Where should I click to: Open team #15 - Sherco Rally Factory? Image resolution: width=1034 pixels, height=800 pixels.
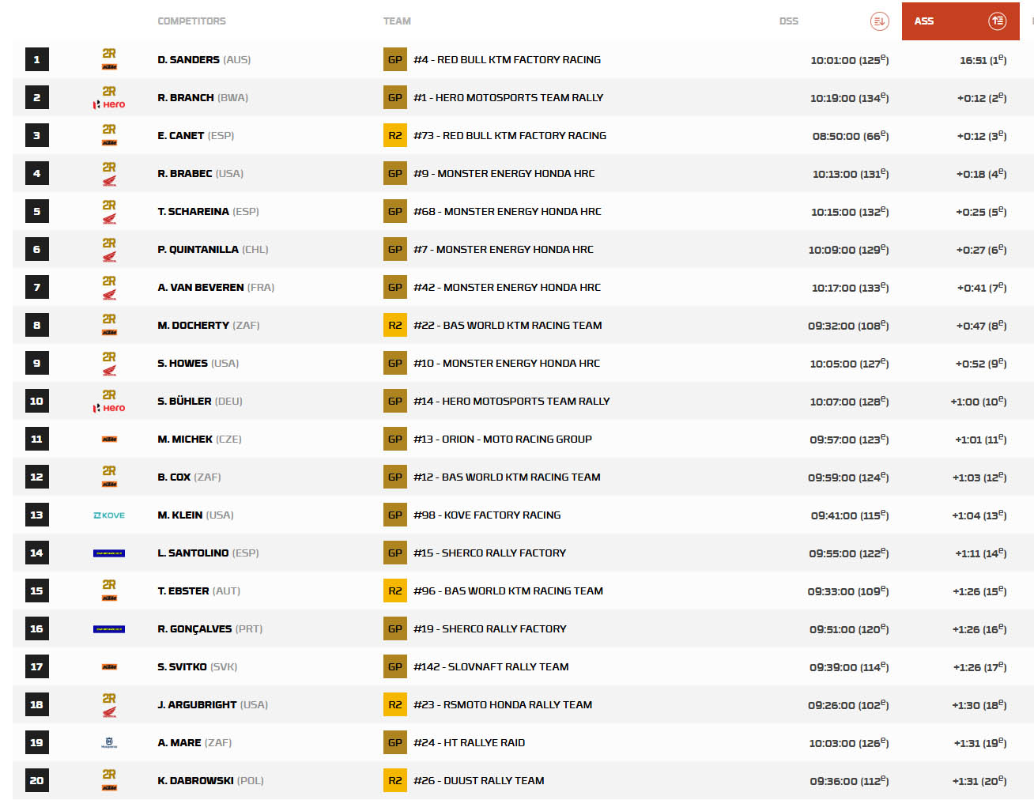click(490, 553)
